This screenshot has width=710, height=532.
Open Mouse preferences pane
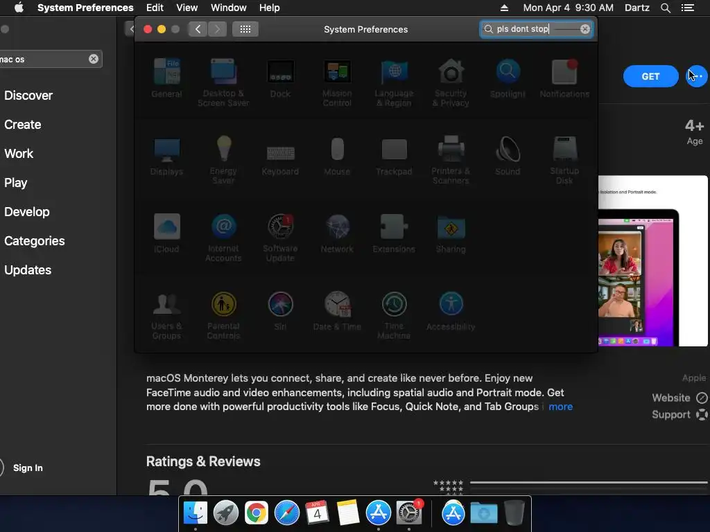click(x=337, y=156)
